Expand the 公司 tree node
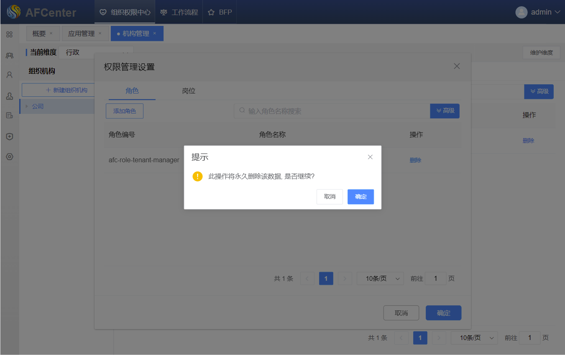Viewport: 565px width, 355px height. point(27,106)
